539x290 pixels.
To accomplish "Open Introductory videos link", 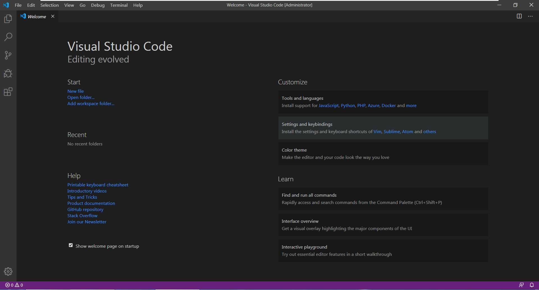I will (x=87, y=191).
